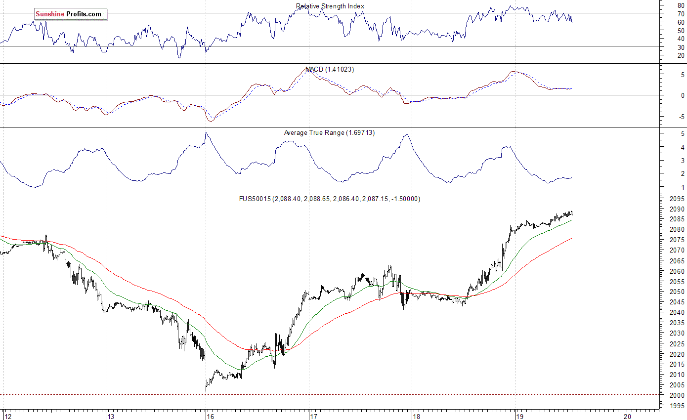Click the 2095 price axis label
The image size is (687, 420).
point(677,199)
